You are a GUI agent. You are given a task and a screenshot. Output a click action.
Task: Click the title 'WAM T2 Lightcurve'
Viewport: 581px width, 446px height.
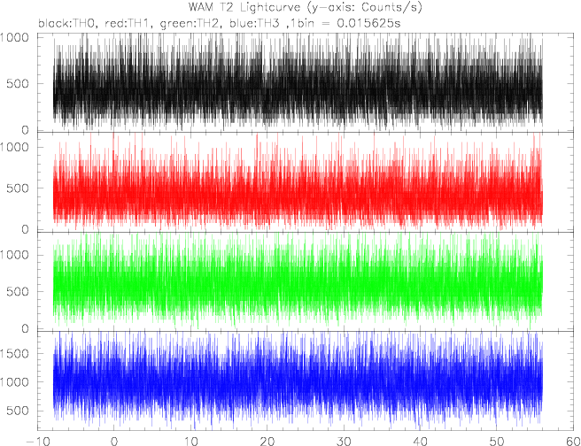coord(244,7)
